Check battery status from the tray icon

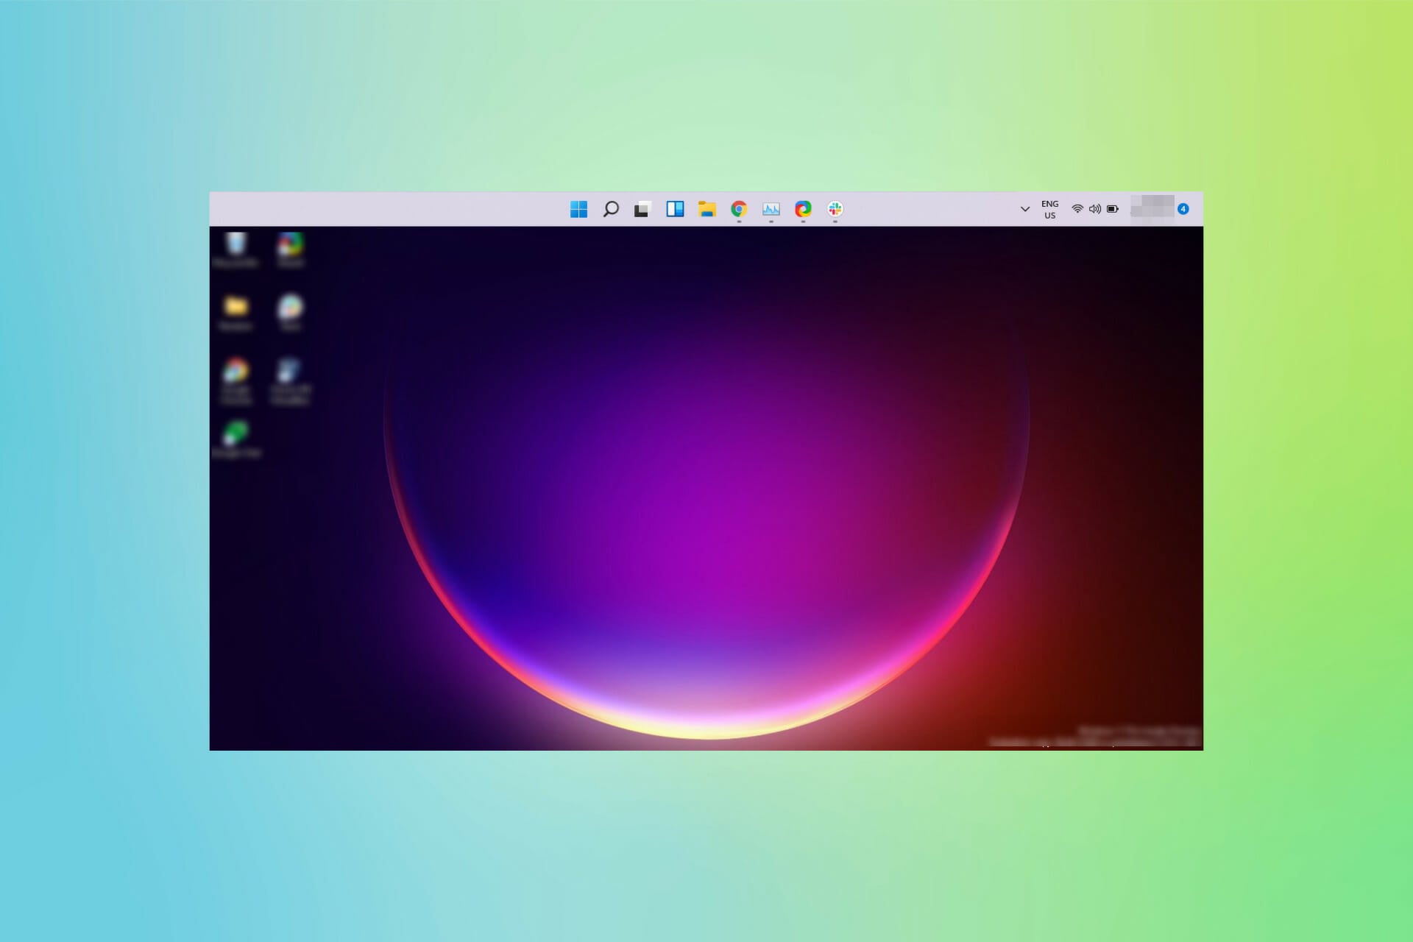[x=1113, y=210]
